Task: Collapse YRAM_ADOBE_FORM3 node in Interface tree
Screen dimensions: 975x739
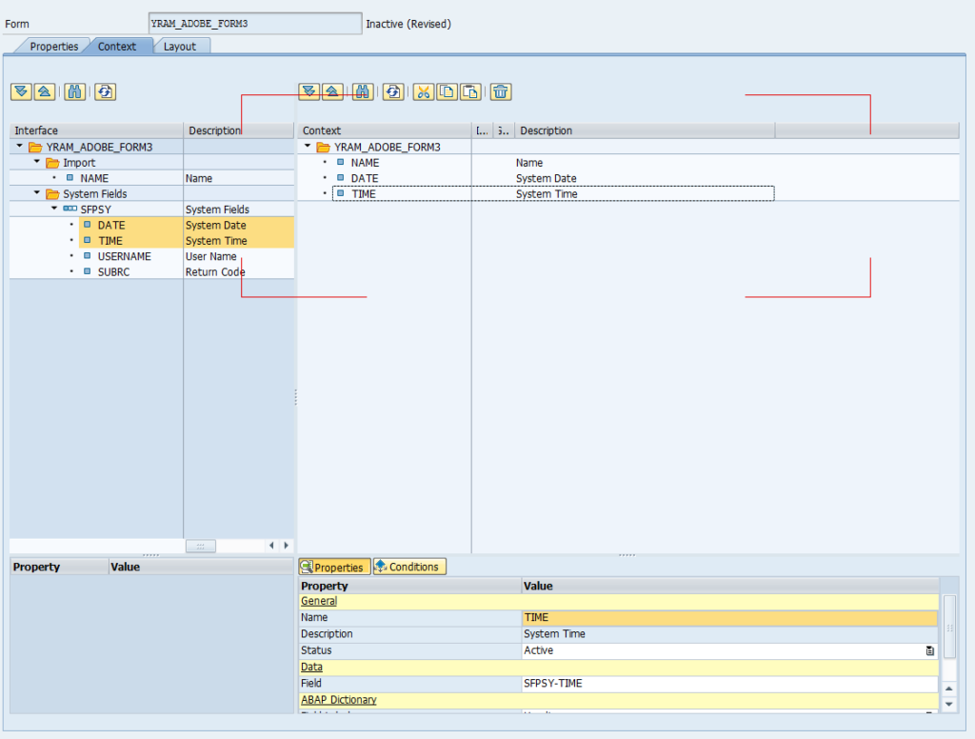Action: [19, 147]
